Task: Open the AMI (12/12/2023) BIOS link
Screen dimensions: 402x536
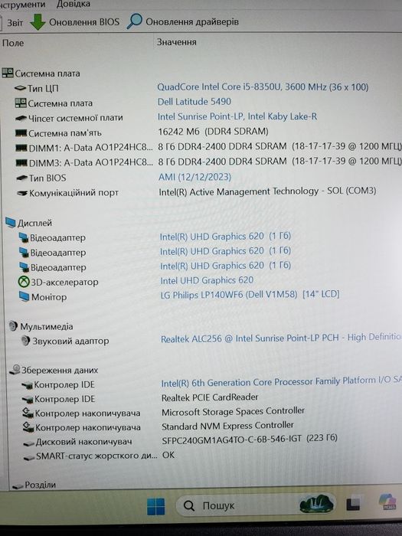Action: point(194,177)
